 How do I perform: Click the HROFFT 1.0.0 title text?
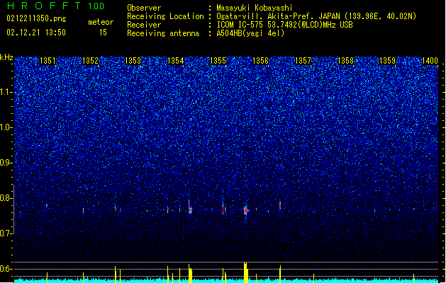pyautogui.click(x=56, y=6)
